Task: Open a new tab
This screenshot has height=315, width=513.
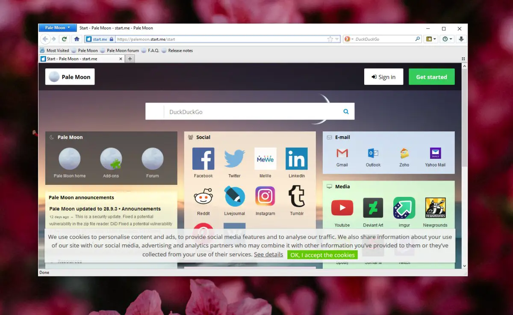Action: click(130, 59)
